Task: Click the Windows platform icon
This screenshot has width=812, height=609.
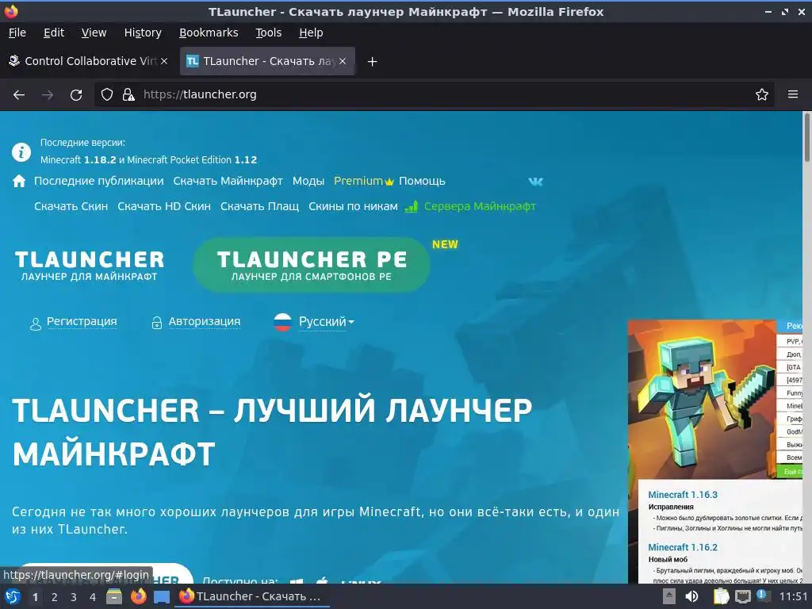Action: click(297, 581)
